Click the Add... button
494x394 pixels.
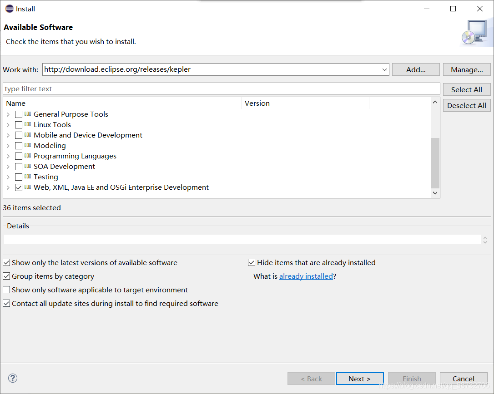[416, 69]
